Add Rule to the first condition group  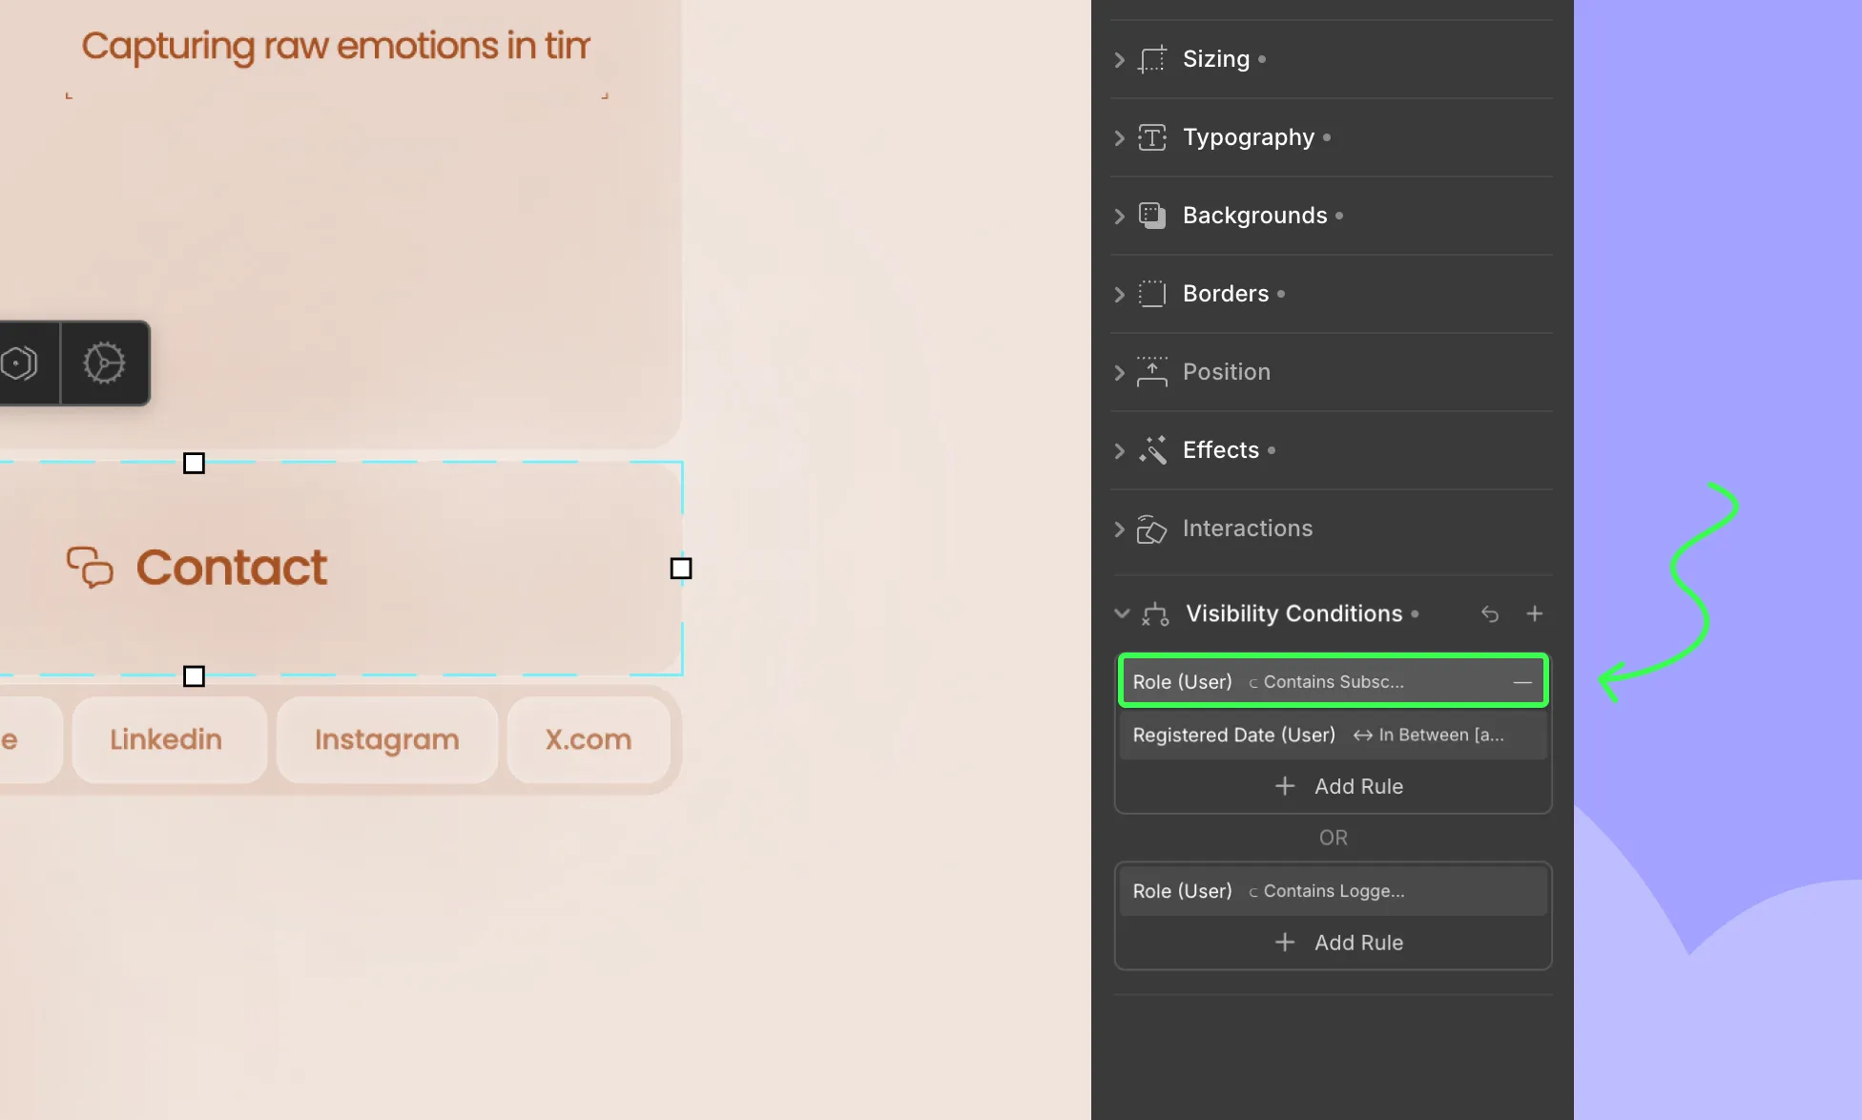point(1338,786)
